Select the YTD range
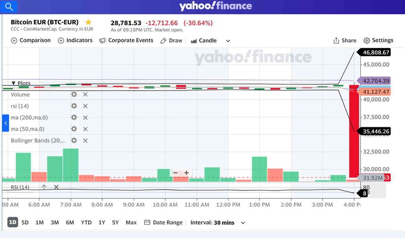The width and height of the screenshot is (405, 238). [86, 222]
